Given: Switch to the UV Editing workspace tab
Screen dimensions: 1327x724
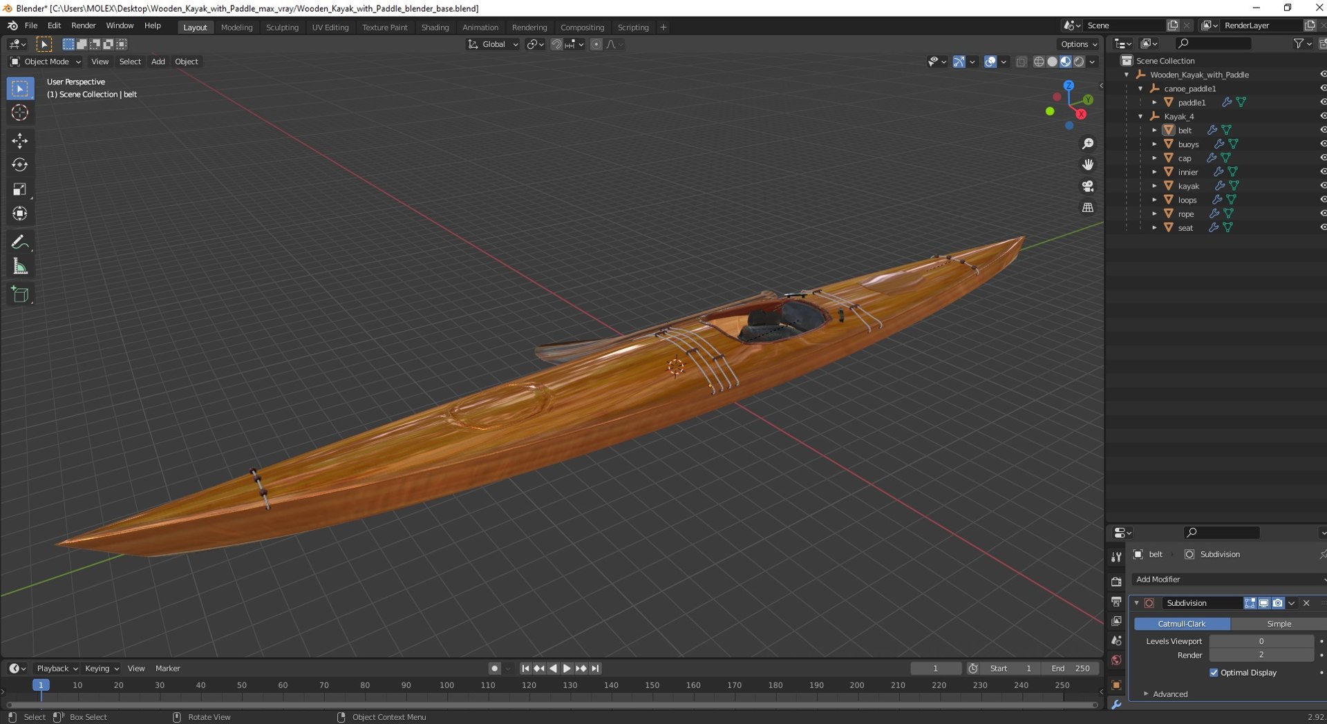Looking at the screenshot, I should 330,28.
